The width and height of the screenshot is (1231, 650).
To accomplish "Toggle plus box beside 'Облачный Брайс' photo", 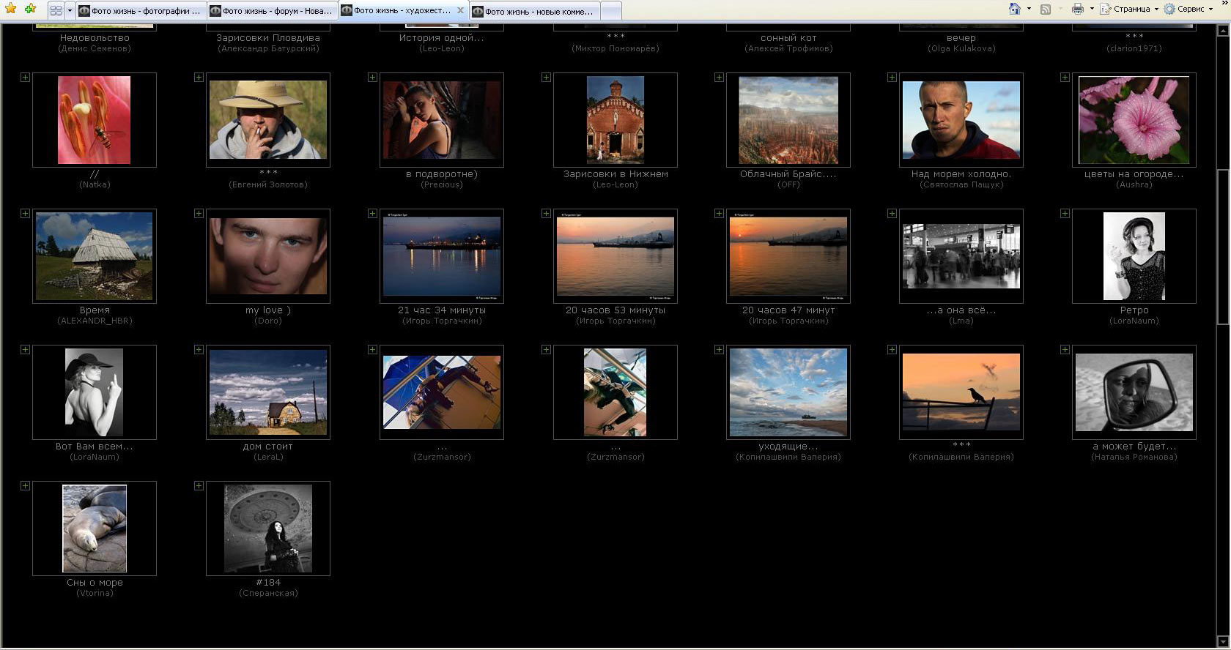I will click(x=719, y=78).
